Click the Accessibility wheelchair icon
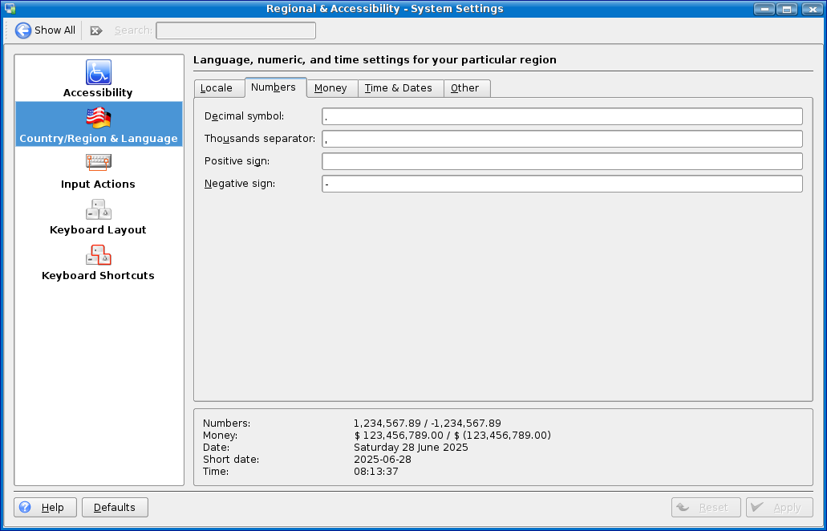The height and width of the screenshot is (531, 827). 99,72
